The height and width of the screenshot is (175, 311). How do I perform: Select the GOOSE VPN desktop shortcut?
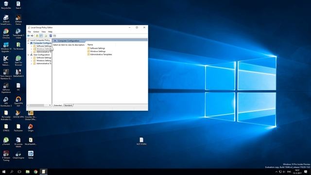pos(18,114)
